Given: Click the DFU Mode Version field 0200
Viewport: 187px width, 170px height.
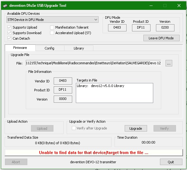Looking at the screenshot, I should click(x=165, y=28).
